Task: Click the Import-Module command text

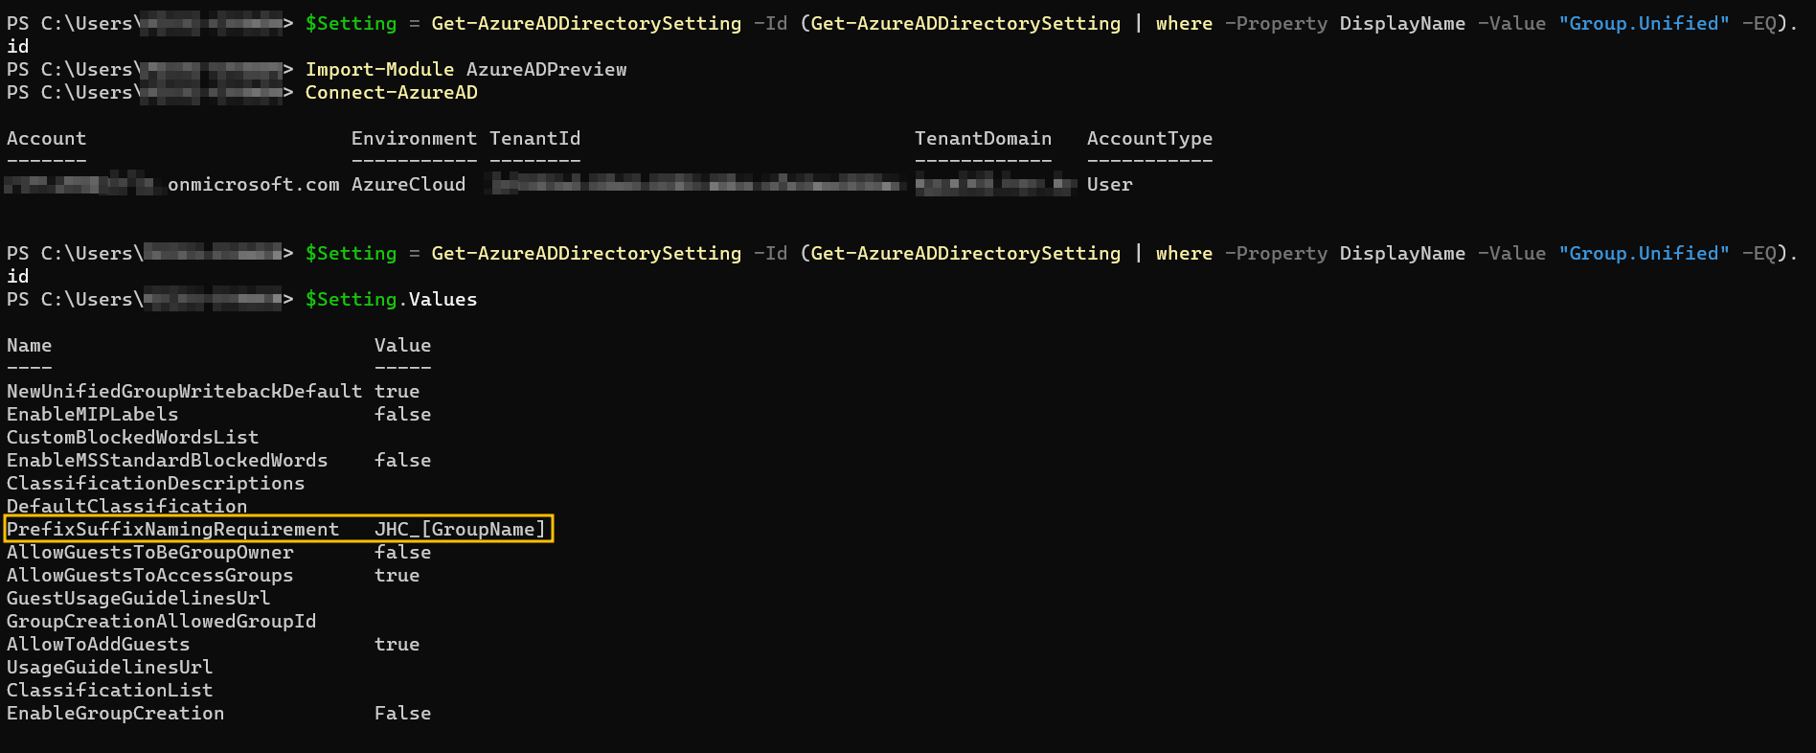Action: 465,69
